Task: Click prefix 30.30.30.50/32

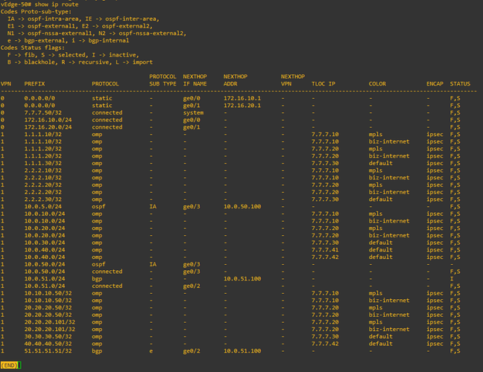Action: coord(48,336)
